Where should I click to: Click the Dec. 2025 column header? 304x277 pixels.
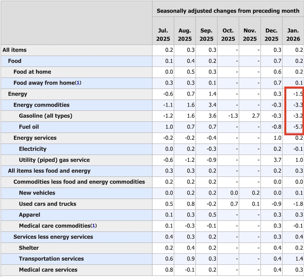tap(271, 35)
